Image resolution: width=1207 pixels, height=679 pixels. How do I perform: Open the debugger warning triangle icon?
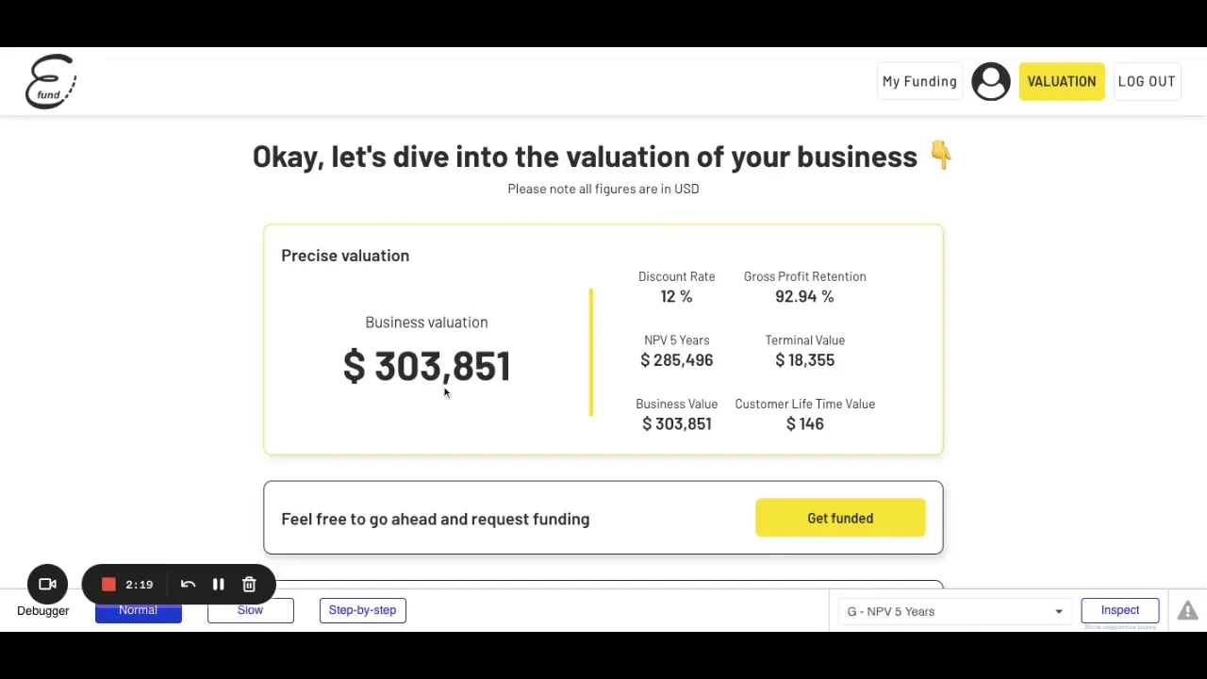coord(1187,611)
